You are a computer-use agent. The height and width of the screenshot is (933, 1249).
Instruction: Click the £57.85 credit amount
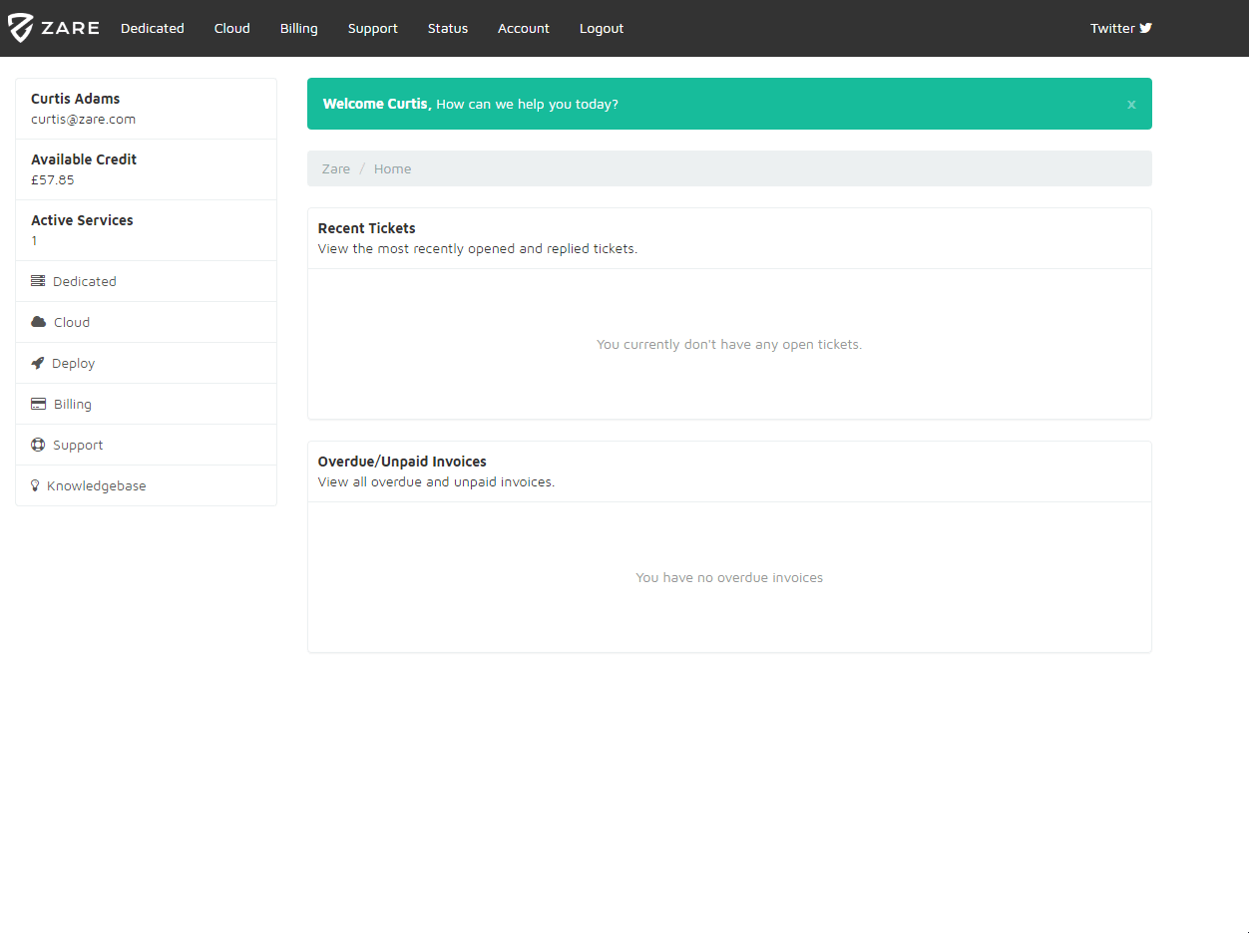pyautogui.click(x=53, y=179)
